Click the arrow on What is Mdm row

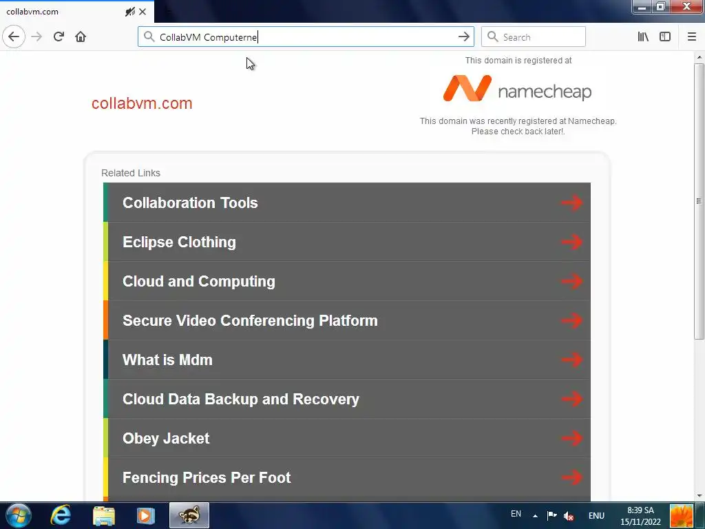tap(572, 360)
